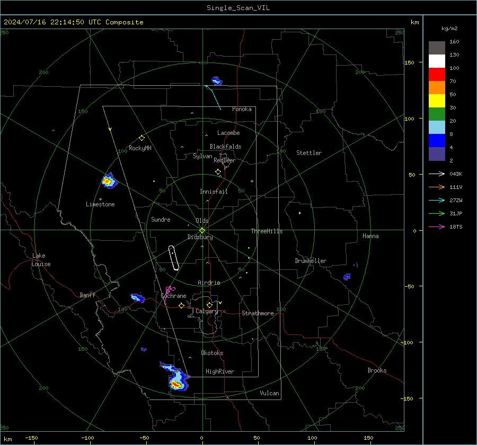Viewport: 477px width, 445px height.
Task: Click the Single_Scan_VIL title text
Action: [238, 8]
